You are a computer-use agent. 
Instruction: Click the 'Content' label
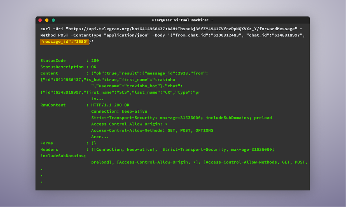coord(49,73)
